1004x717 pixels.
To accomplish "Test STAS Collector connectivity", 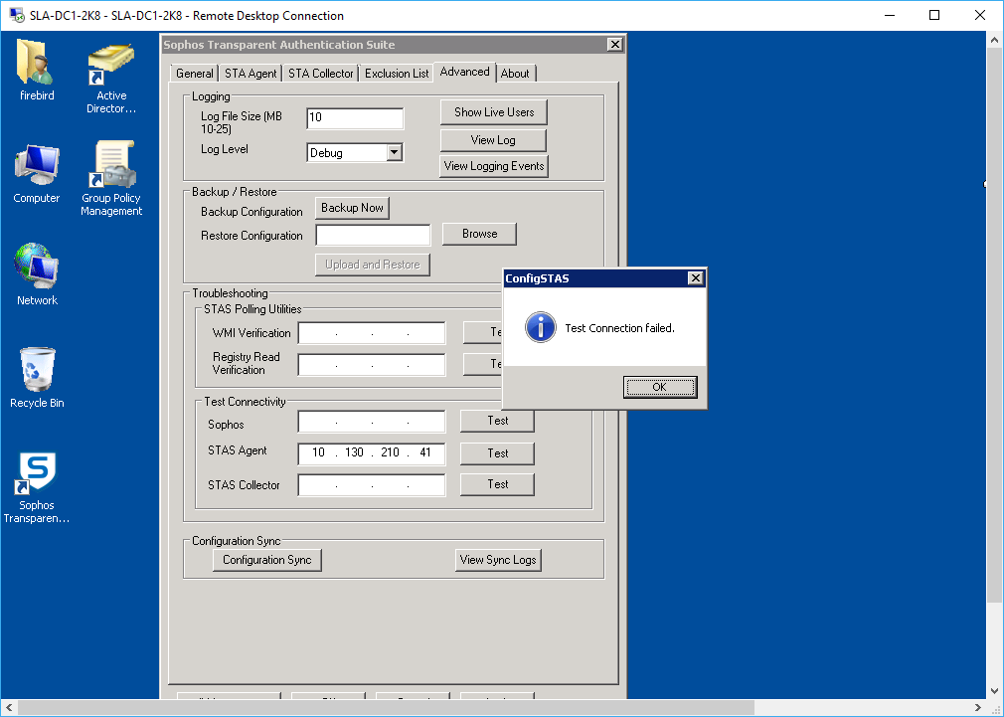I will click(497, 484).
